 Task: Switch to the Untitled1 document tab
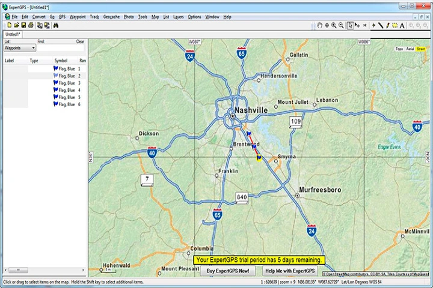[x=13, y=34]
